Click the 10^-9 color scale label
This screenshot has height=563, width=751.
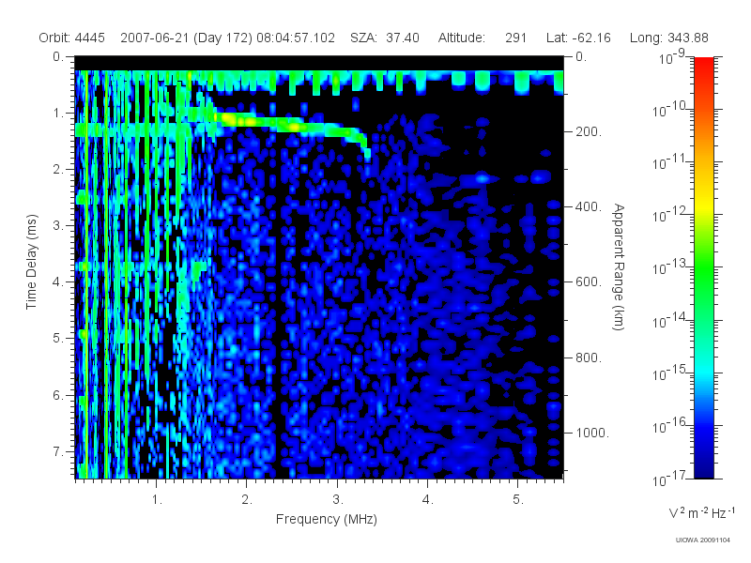[x=672, y=56]
